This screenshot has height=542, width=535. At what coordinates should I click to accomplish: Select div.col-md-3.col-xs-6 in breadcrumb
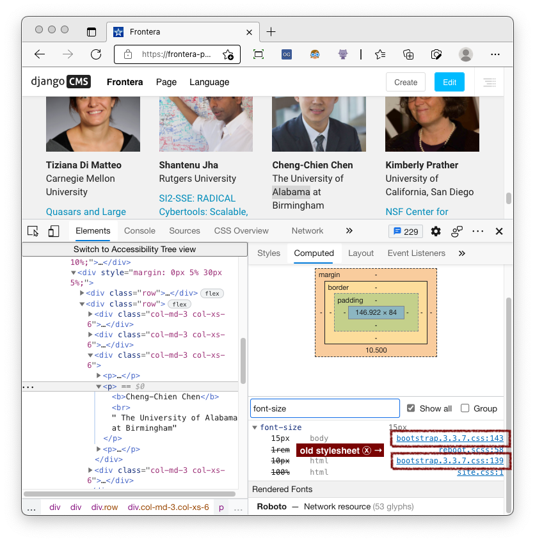point(168,507)
